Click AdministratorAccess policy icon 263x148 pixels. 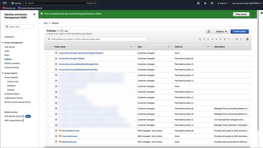[60, 131]
